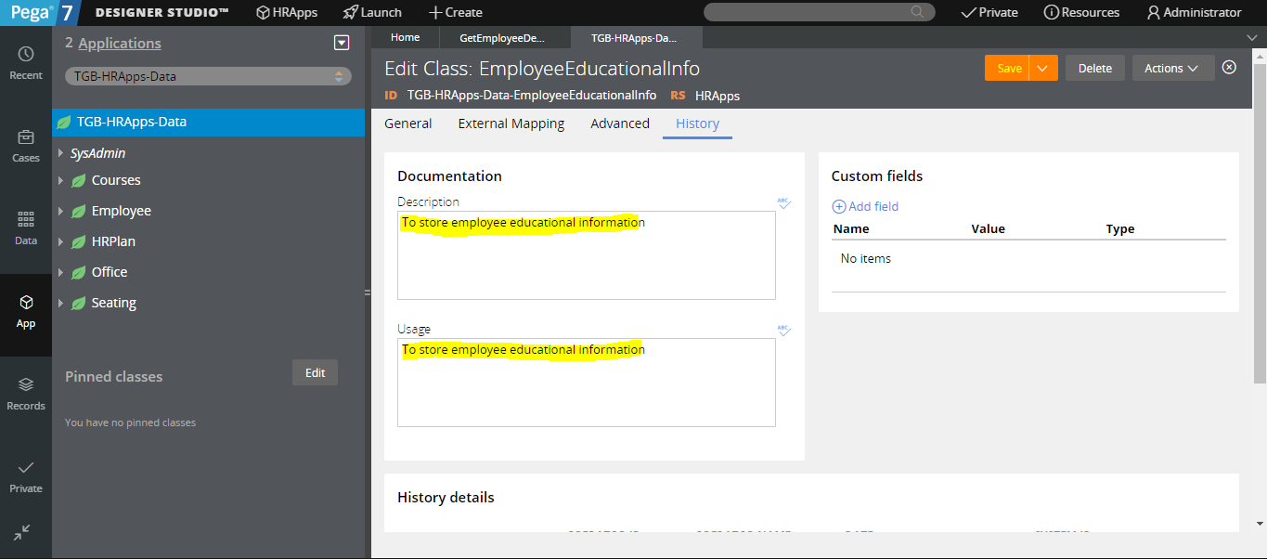Expand the Office tree node

click(60, 272)
